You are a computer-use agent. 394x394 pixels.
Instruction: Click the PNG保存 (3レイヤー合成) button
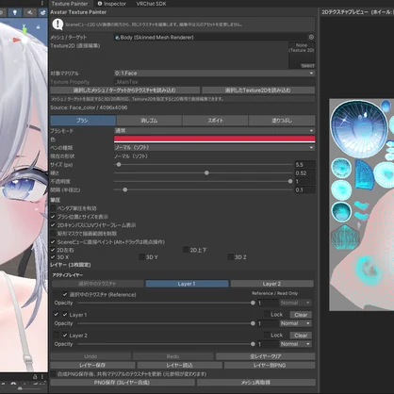(123, 383)
